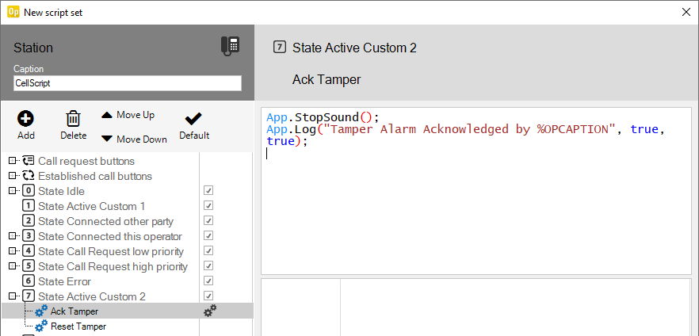699x336 pixels.
Task: Click the Established call buttons icon
Action: [x=29, y=176]
